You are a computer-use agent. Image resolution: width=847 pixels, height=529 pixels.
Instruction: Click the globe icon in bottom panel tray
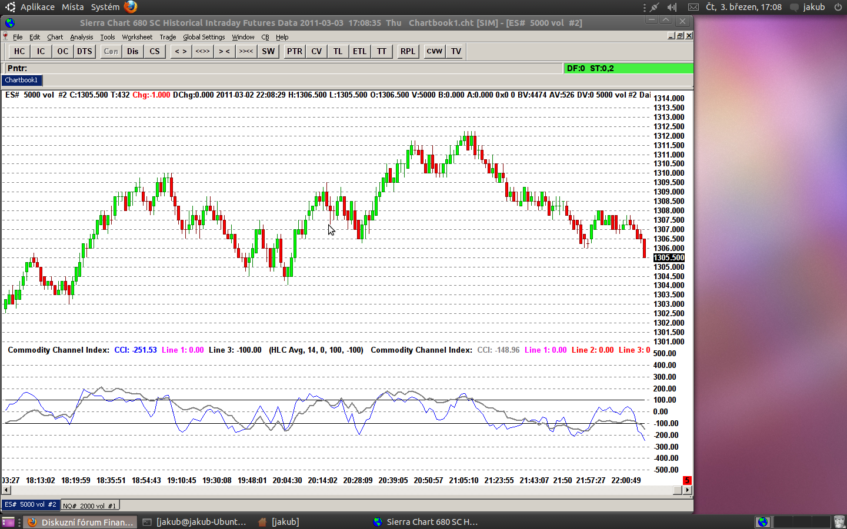click(x=763, y=522)
